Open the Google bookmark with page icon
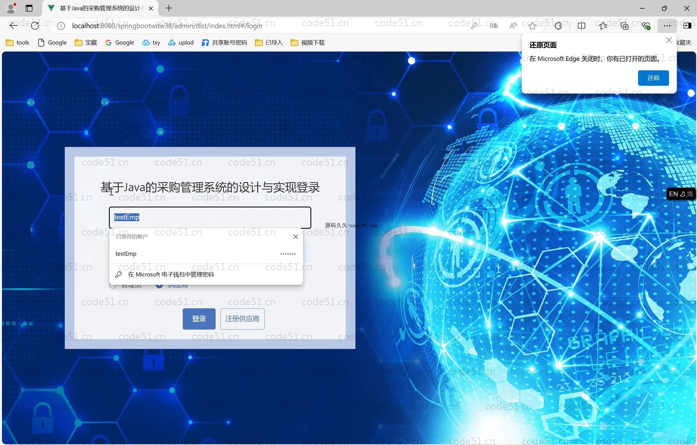The image size is (697, 445). [x=52, y=43]
